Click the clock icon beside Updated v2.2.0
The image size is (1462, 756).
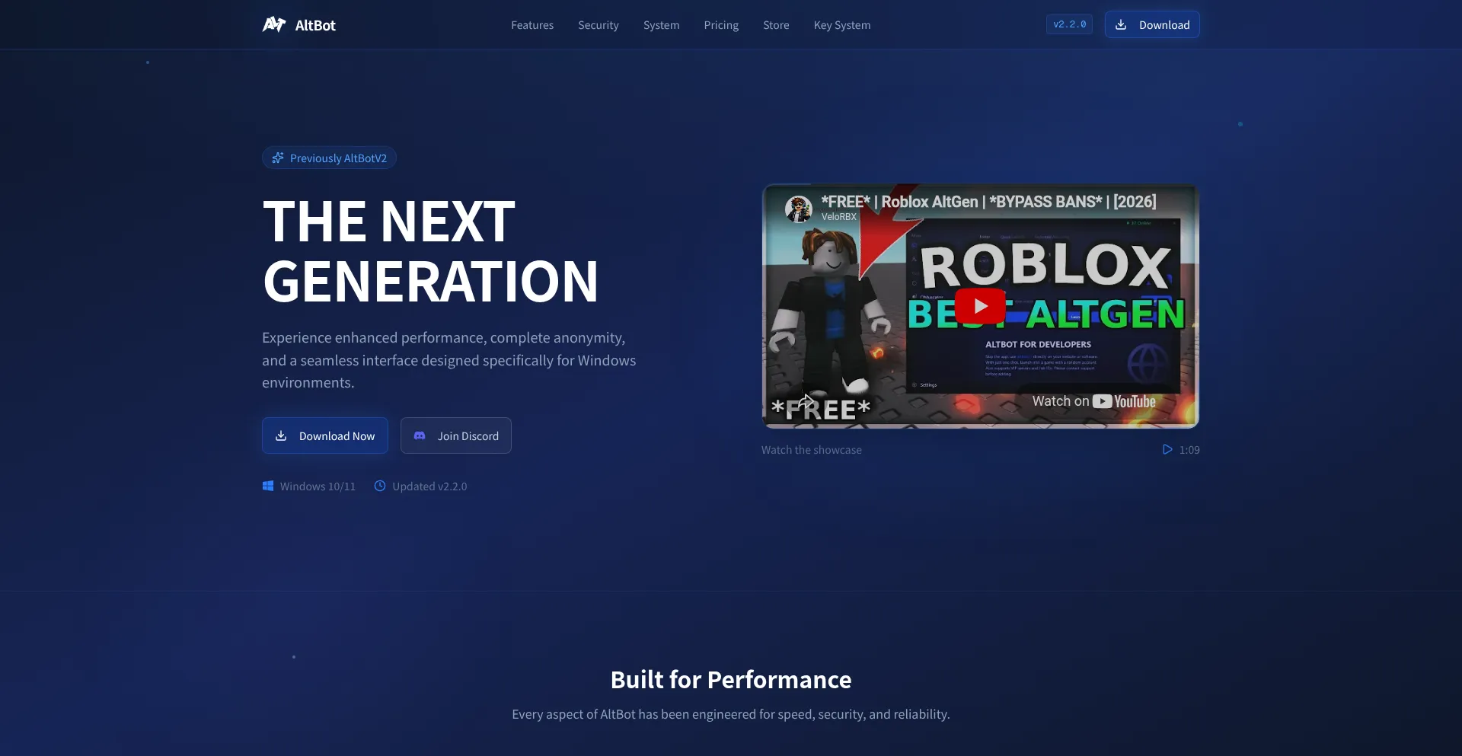pos(380,486)
